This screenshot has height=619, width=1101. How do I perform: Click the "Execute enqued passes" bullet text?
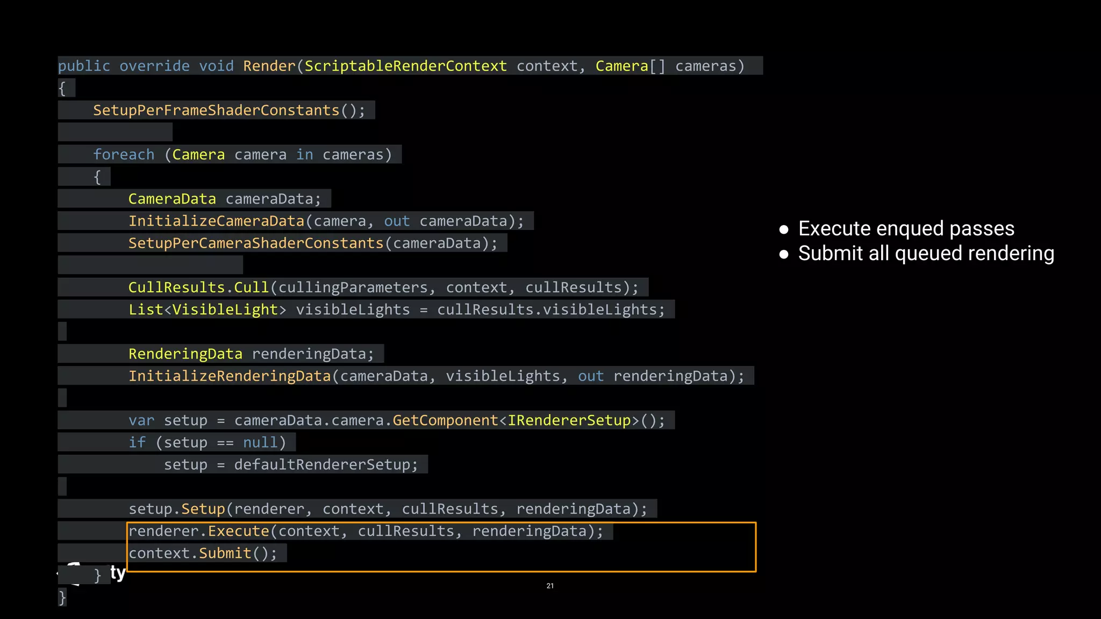coord(906,229)
